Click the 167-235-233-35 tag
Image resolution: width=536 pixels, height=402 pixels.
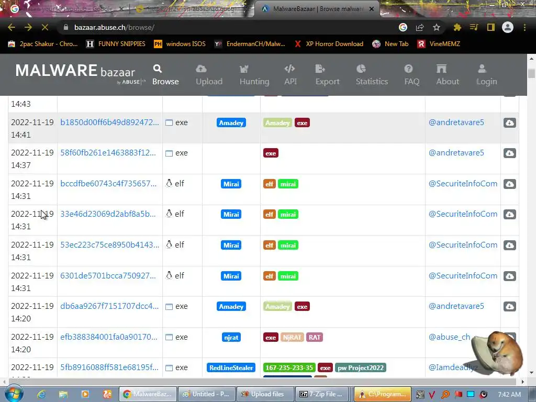289,368
